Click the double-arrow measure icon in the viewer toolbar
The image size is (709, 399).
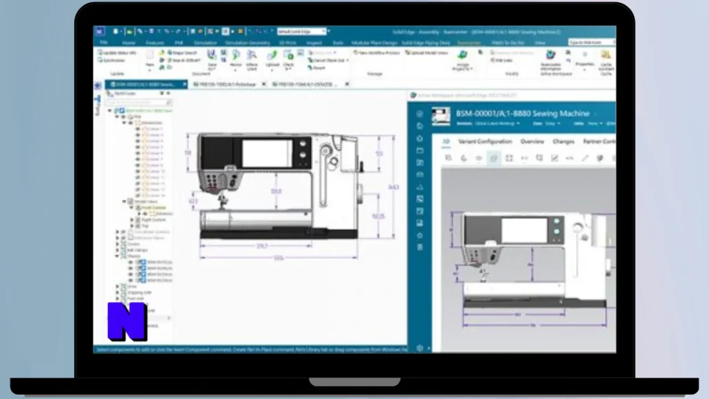coord(524,158)
